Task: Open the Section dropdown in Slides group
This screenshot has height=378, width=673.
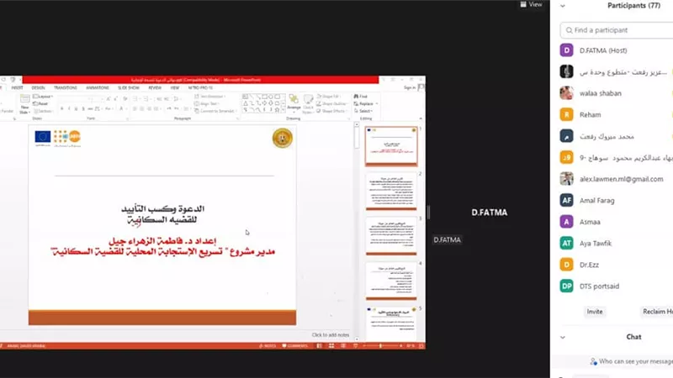Action: pos(44,111)
